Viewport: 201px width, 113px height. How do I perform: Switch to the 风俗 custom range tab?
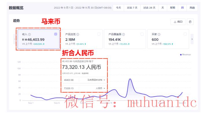(192, 8)
